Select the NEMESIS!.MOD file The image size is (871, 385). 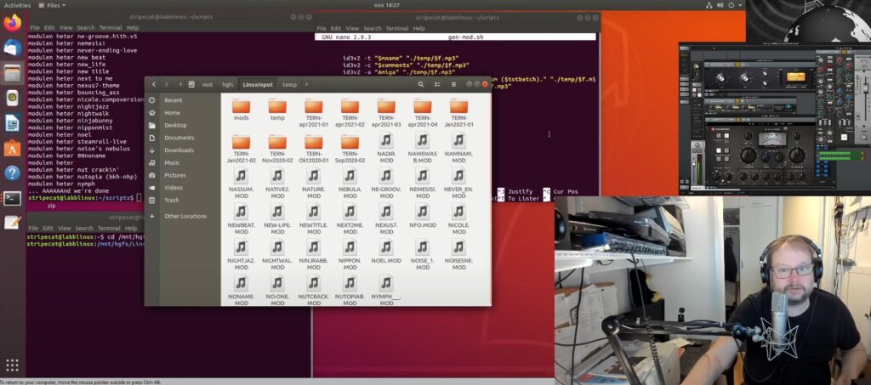point(423,184)
